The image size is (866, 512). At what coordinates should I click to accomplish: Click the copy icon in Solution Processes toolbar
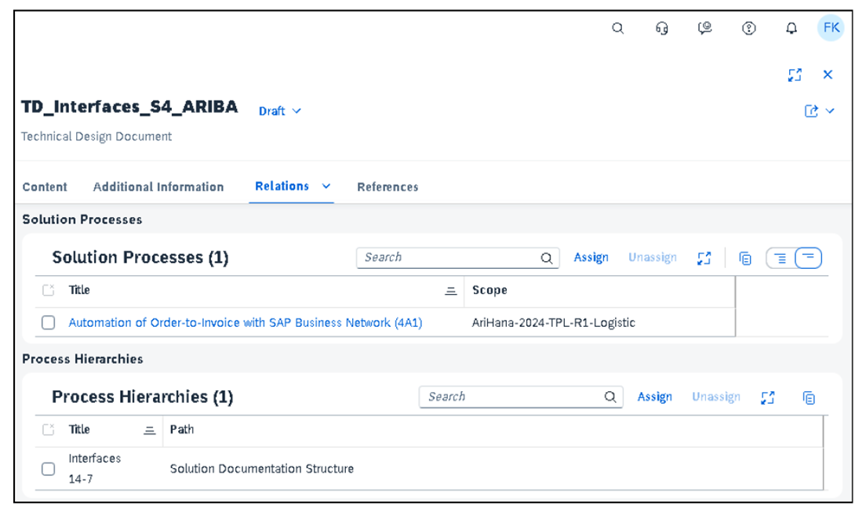(x=744, y=257)
